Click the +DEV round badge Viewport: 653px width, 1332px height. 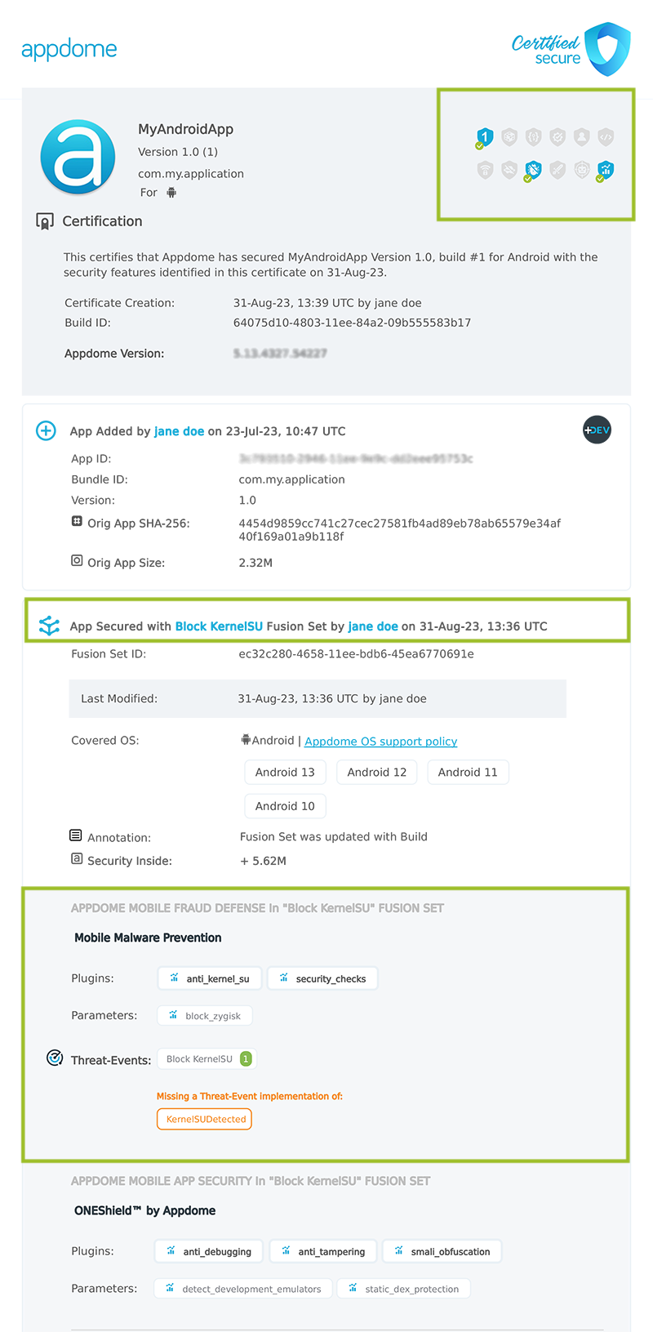click(597, 430)
